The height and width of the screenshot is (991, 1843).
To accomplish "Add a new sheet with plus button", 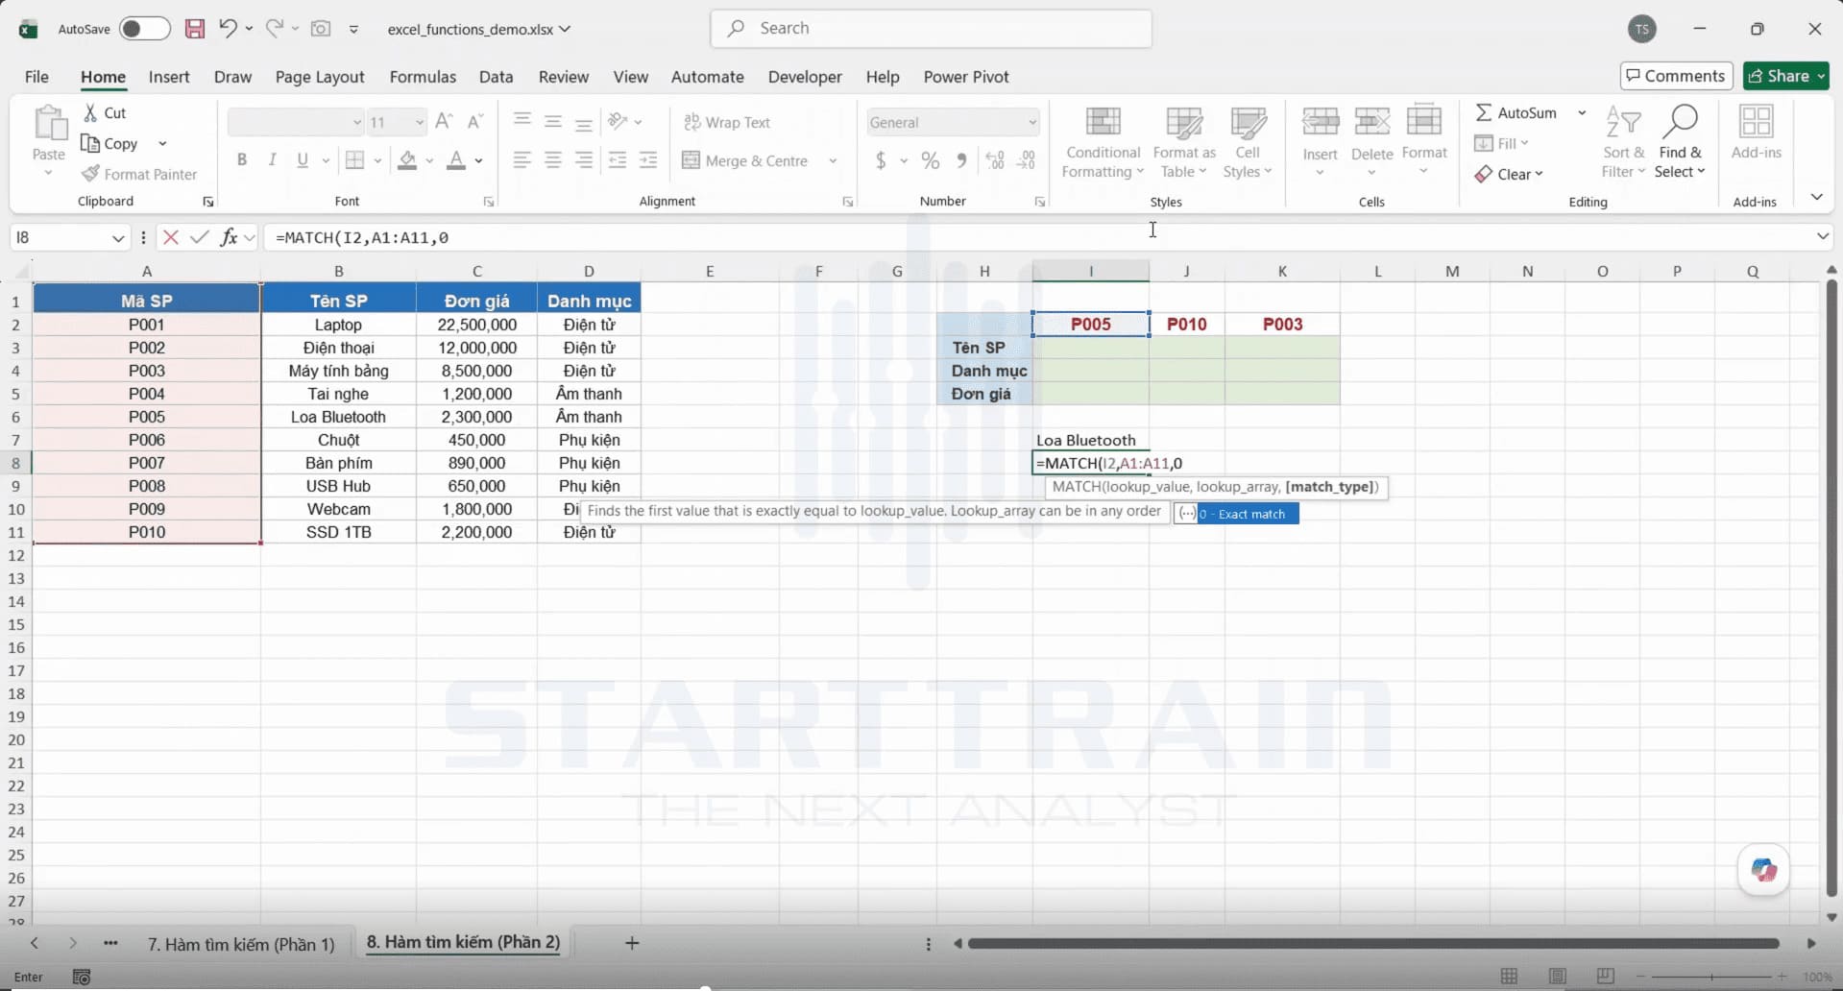I will tap(632, 943).
